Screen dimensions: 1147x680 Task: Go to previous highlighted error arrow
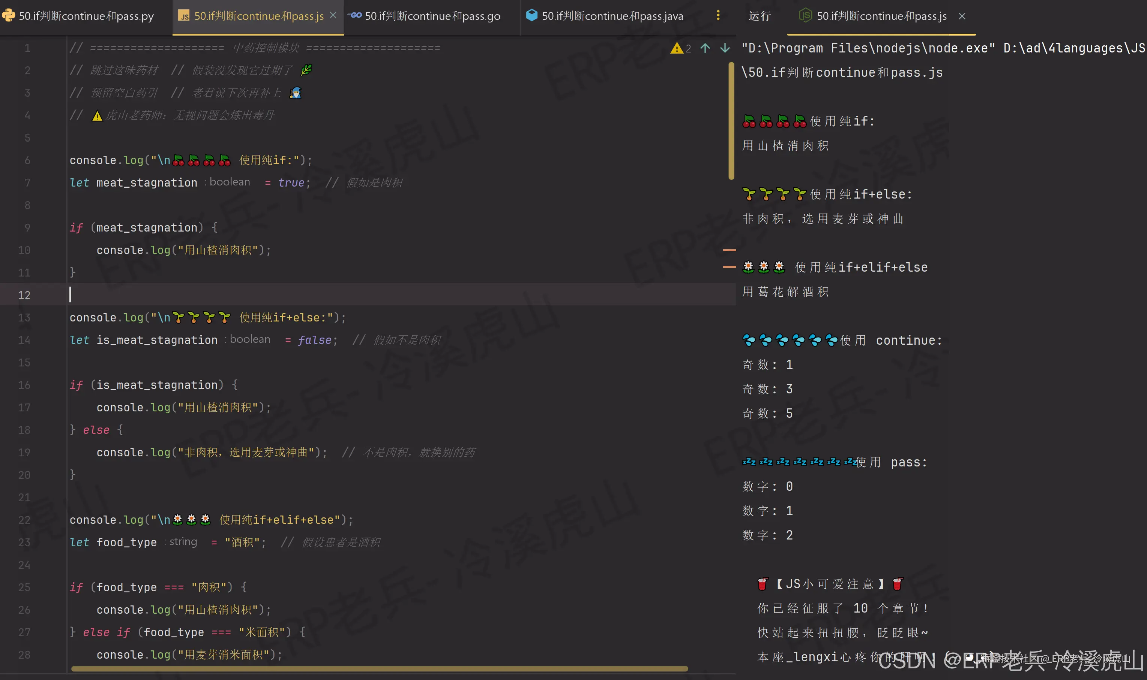pyautogui.click(x=705, y=48)
